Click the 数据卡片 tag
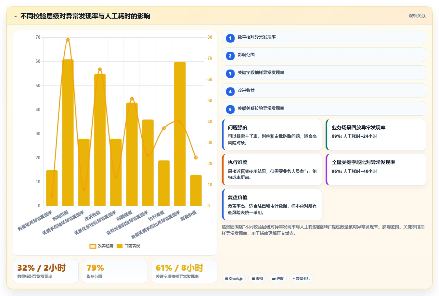 (301, 278)
